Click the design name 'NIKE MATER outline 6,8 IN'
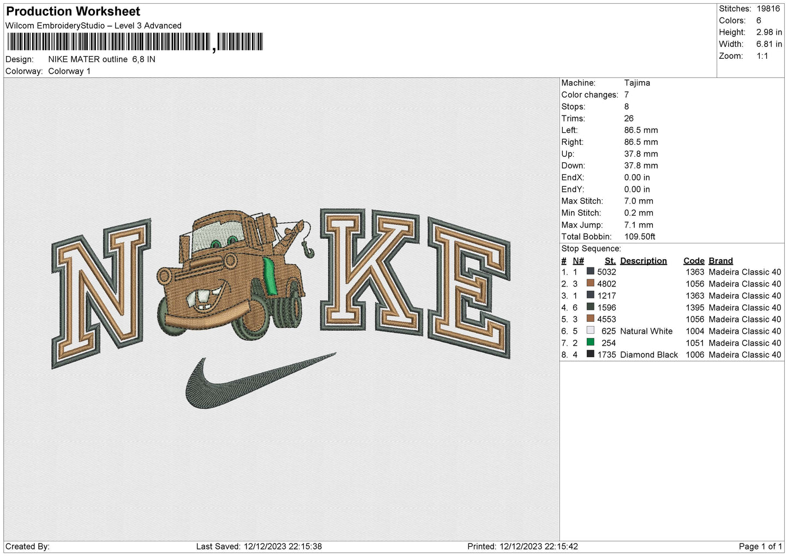Image resolution: width=788 pixels, height=556 pixels. 101,59
